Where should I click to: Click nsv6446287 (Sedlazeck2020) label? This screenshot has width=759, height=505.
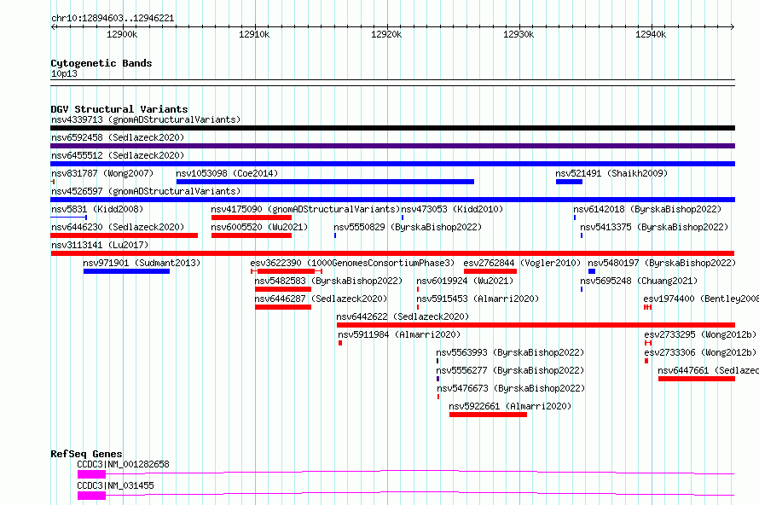point(321,299)
